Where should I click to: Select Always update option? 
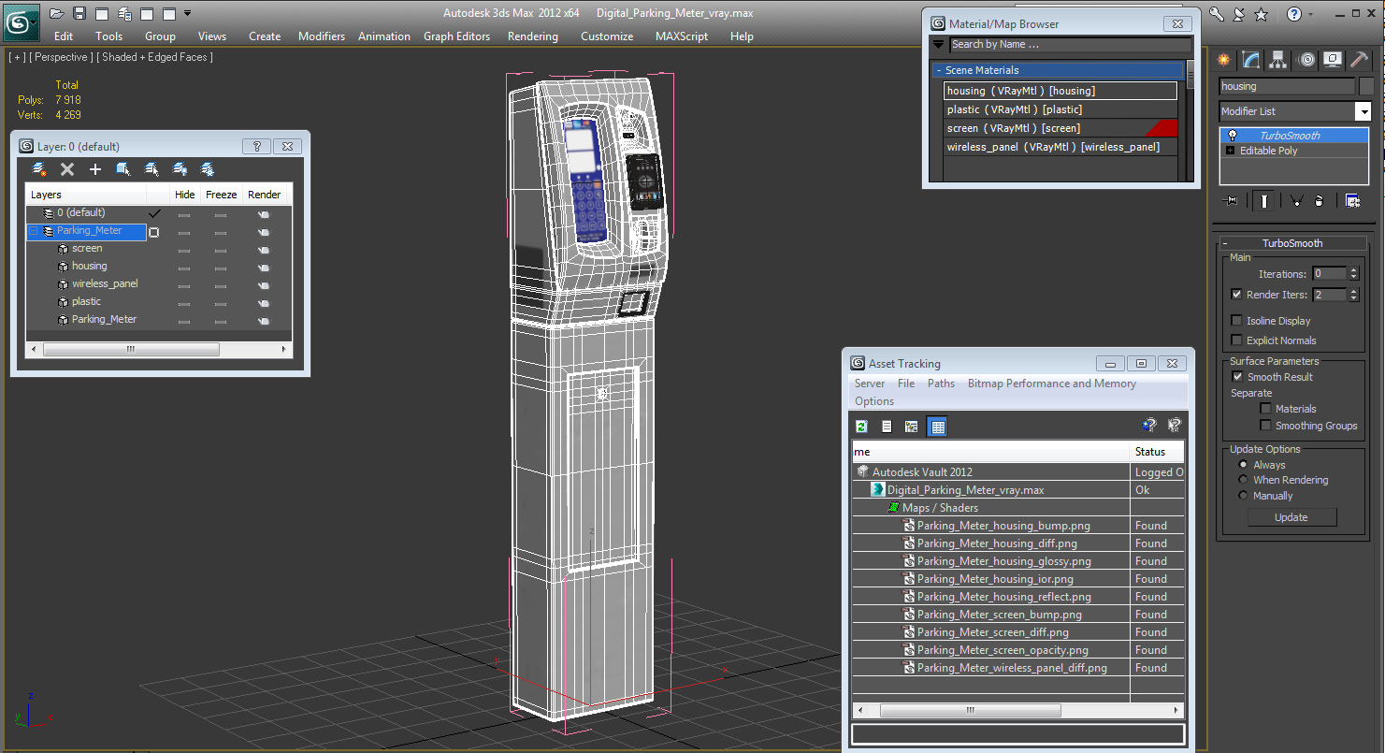1243,465
